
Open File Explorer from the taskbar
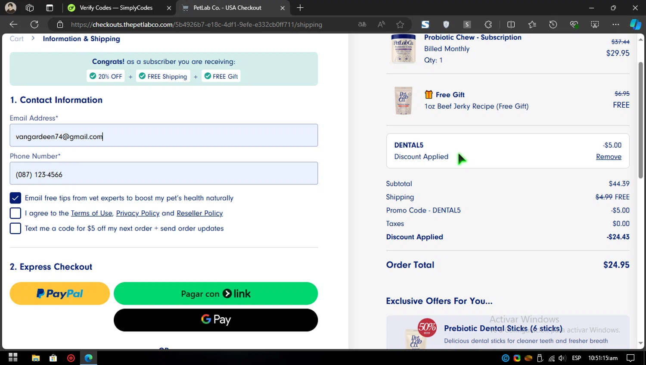(36, 358)
